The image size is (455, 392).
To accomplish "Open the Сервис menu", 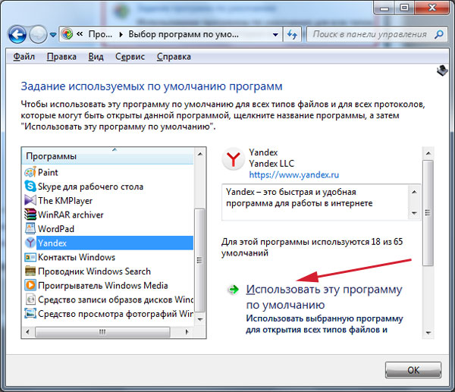I will pyautogui.click(x=130, y=57).
